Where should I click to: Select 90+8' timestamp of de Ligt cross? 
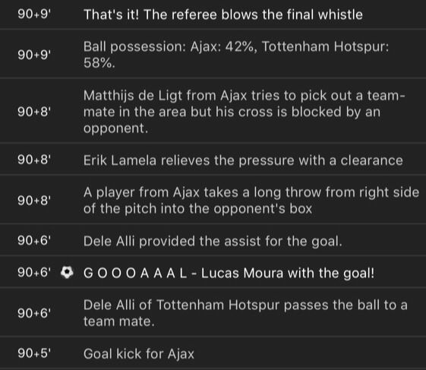point(34,112)
